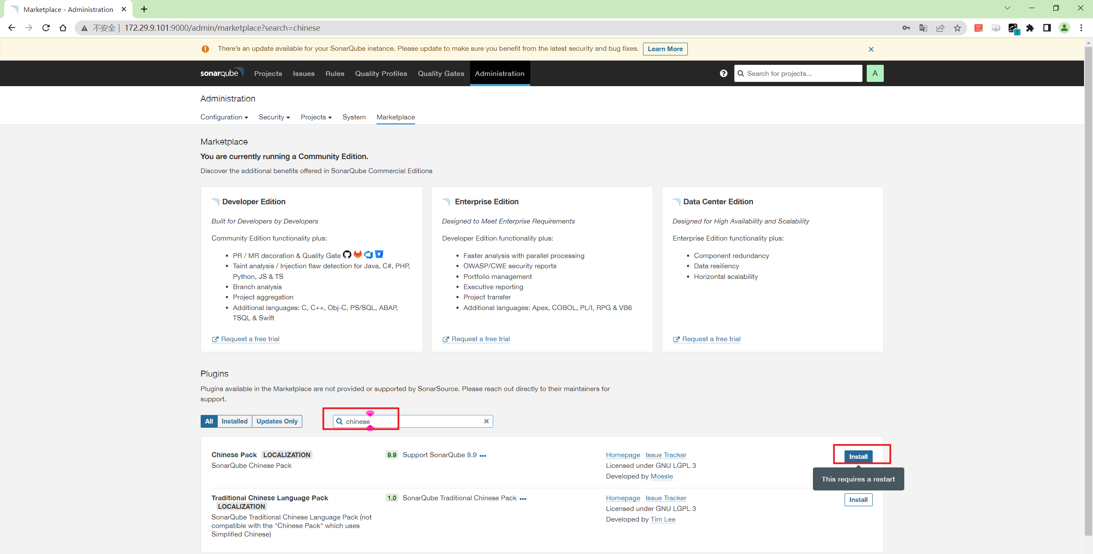Open the help question mark icon
Viewport: 1093px width, 554px height.
tap(723, 73)
